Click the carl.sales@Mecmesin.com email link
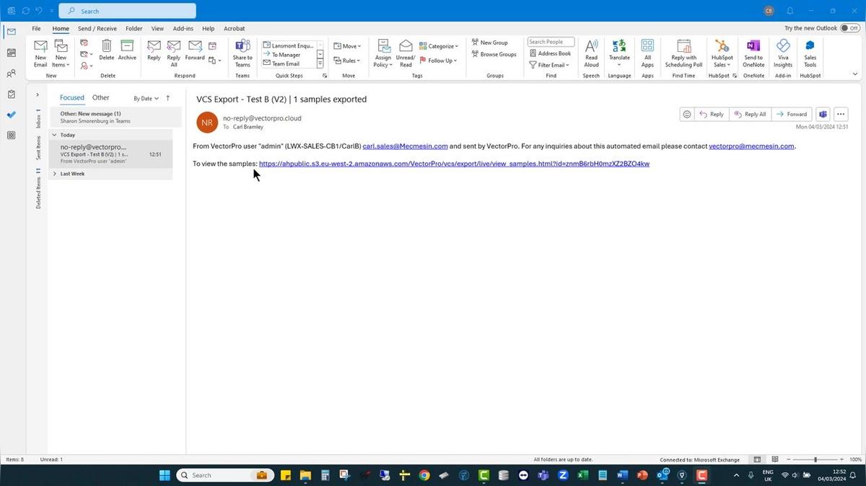Image resolution: width=866 pixels, height=486 pixels. [405, 146]
